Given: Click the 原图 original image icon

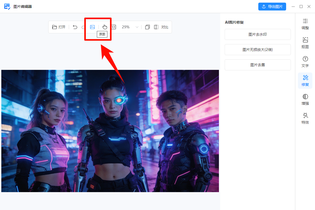Looking at the screenshot, I should [92, 27].
